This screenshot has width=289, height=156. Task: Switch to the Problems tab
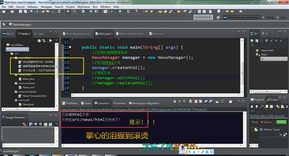[x=70, y=103]
